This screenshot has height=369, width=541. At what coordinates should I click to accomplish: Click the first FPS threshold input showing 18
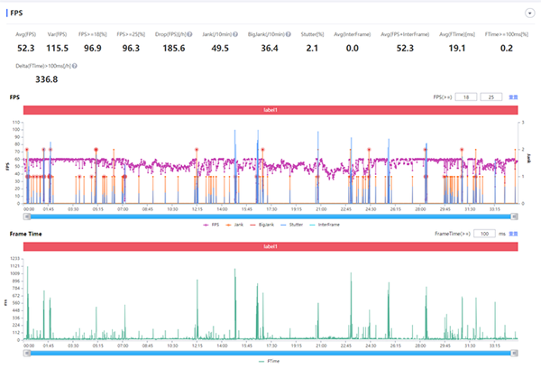(466, 97)
